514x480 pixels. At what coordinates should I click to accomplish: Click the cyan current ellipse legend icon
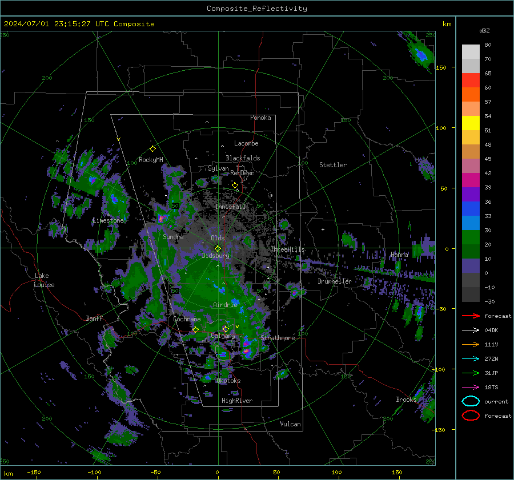pyautogui.click(x=471, y=401)
